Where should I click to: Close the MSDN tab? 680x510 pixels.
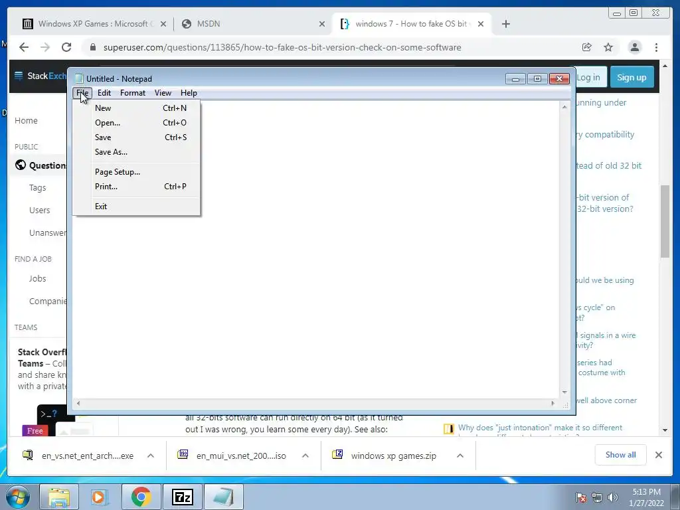click(x=322, y=25)
